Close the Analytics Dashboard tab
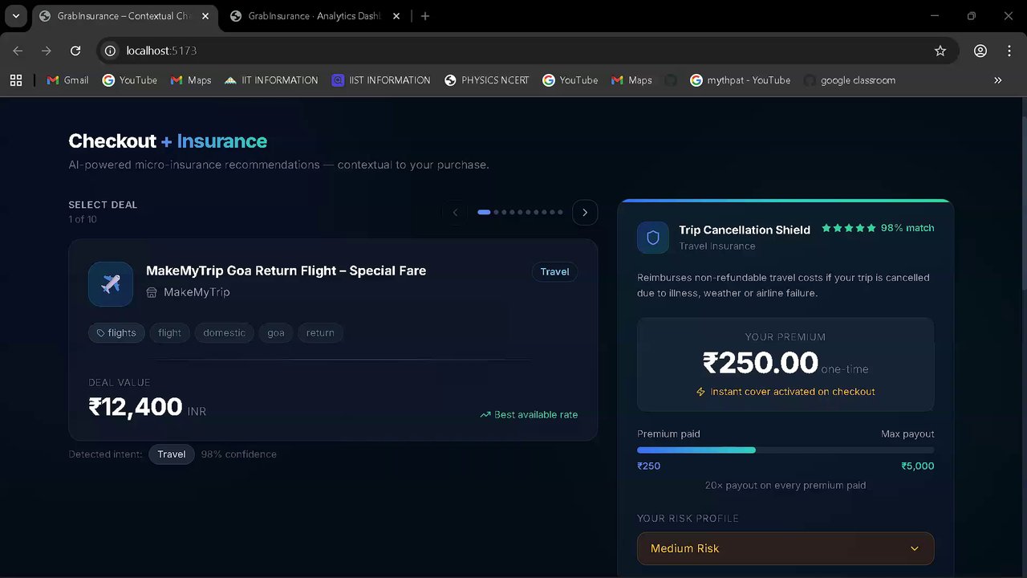This screenshot has width=1027, height=578. (x=397, y=16)
